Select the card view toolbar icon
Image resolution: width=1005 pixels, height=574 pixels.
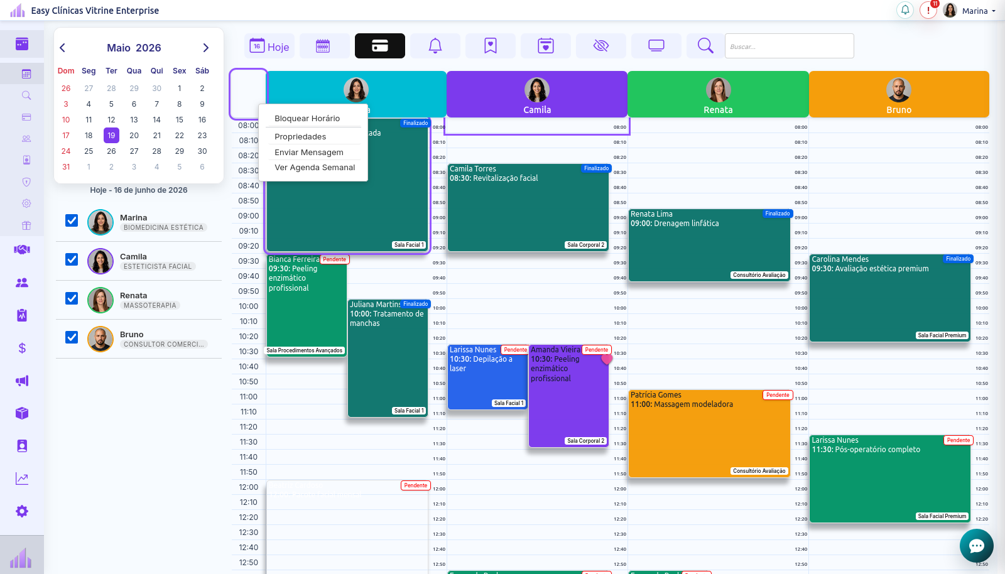[x=380, y=46]
